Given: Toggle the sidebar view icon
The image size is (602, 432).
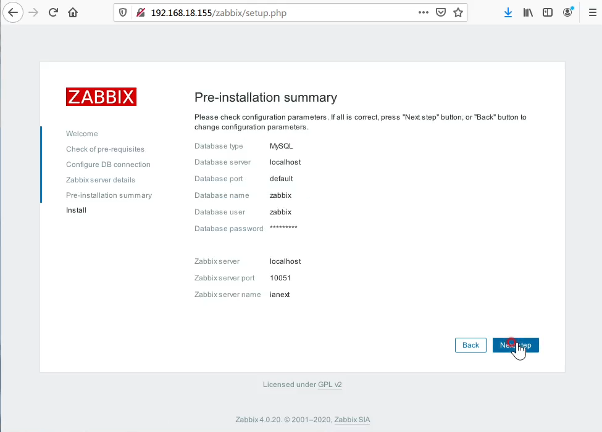Looking at the screenshot, I should 548,13.
